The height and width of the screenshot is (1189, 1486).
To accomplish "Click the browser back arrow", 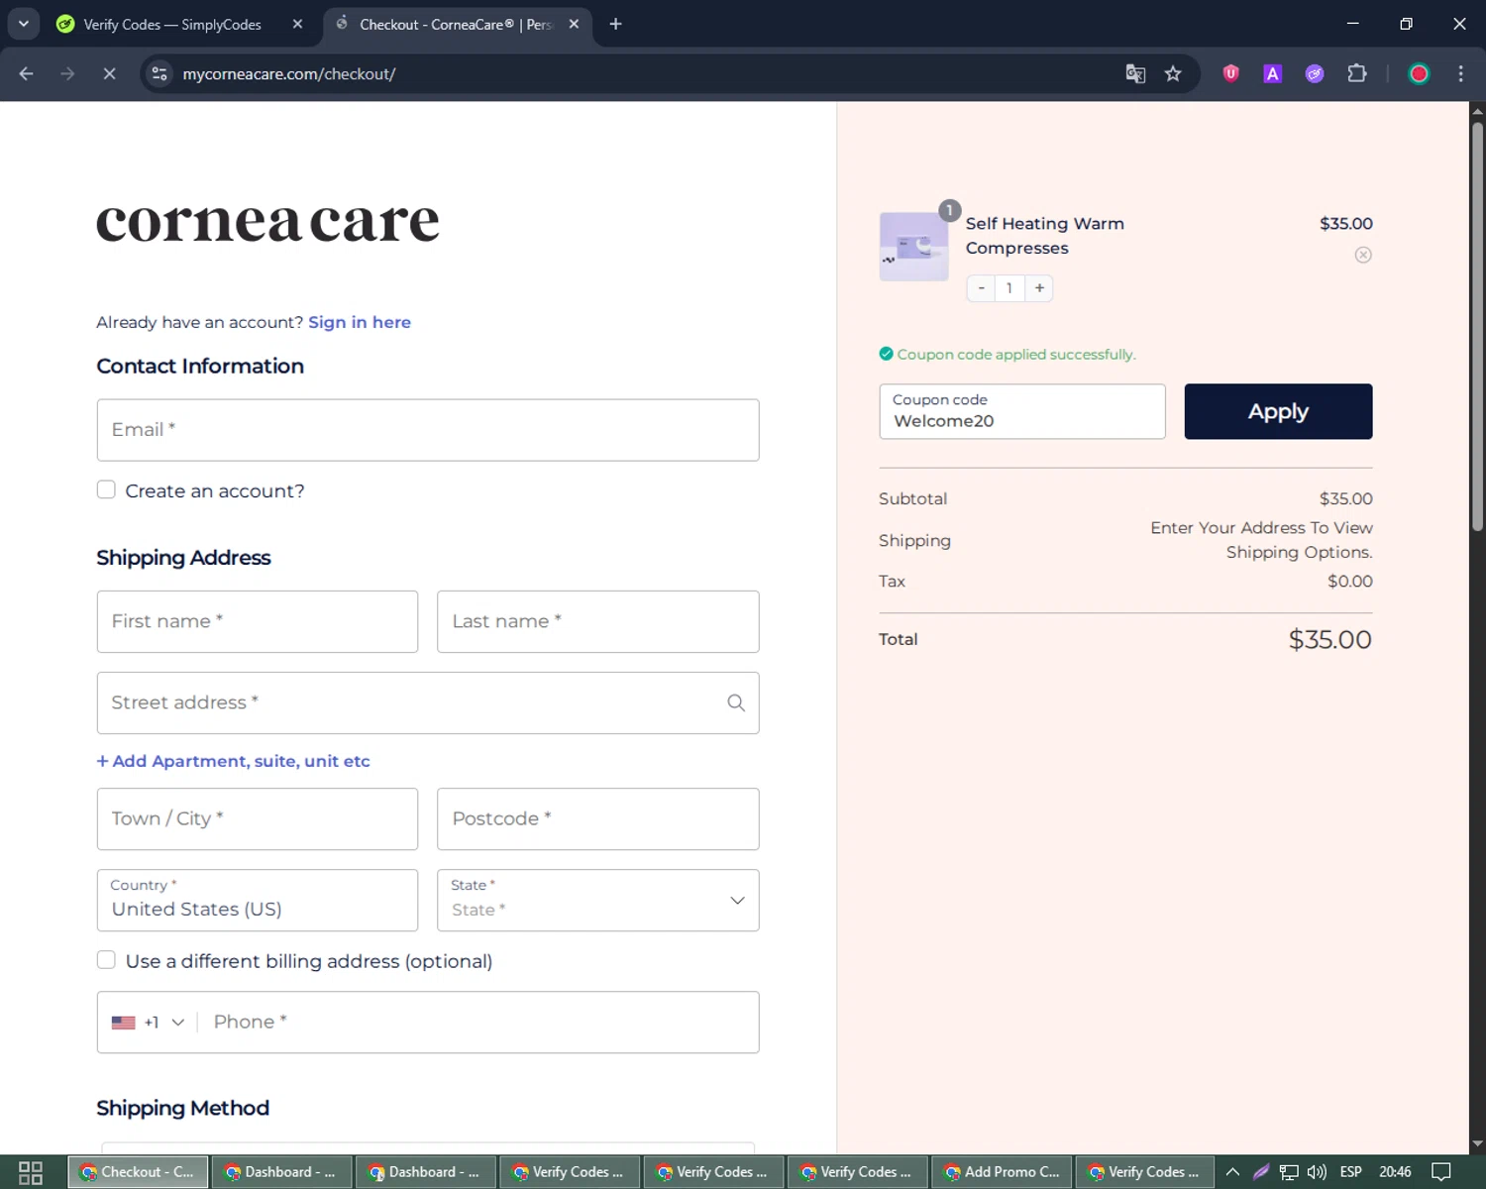I will (x=27, y=73).
